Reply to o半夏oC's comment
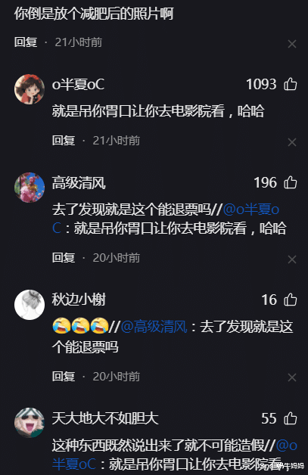Screen dimensions: 308x475 coord(64,141)
